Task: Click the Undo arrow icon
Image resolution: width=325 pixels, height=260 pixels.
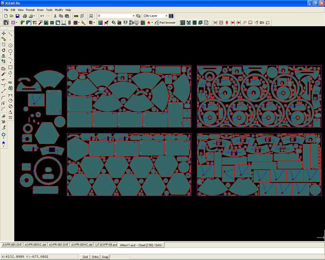Action: [x=42, y=16]
